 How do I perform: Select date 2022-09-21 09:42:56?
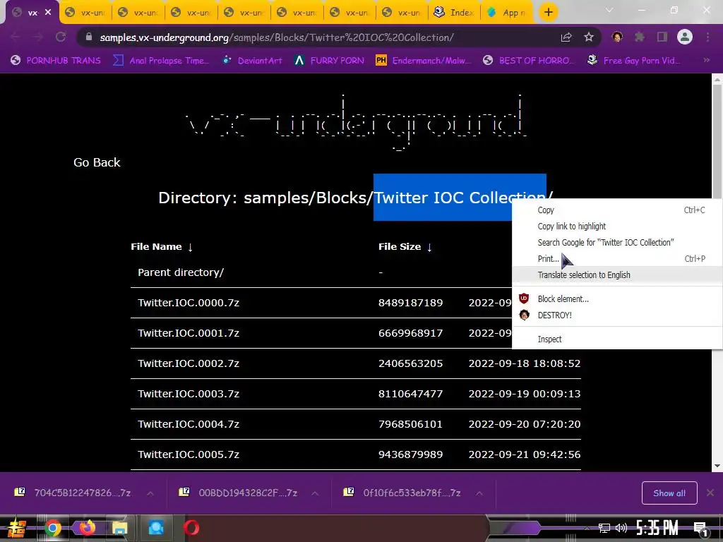pyautogui.click(x=525, y=455)
